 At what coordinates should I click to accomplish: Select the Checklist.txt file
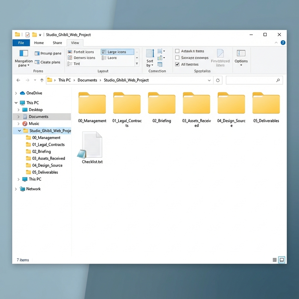pos(92,148)
